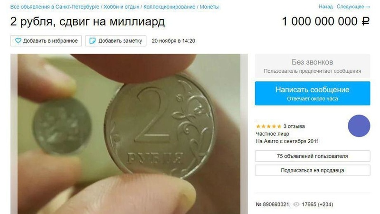Open the Монеты category link
This screenshot has width=380, height=214.
click(x=209, y=7)
